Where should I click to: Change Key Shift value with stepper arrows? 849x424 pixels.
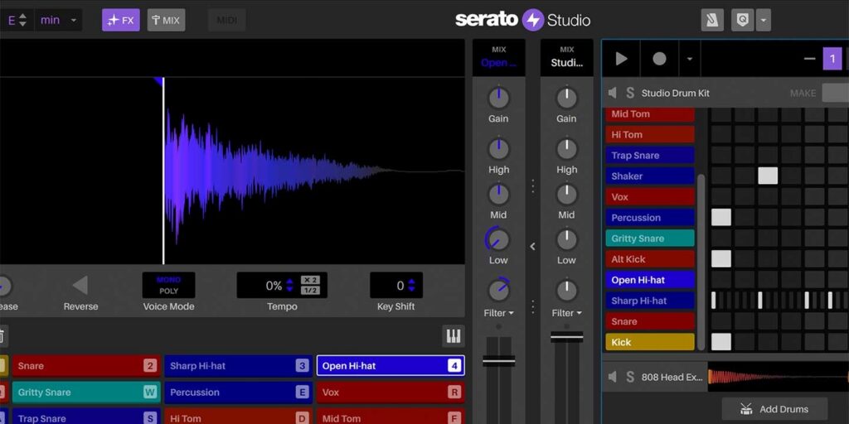click(x=411, y=285)
